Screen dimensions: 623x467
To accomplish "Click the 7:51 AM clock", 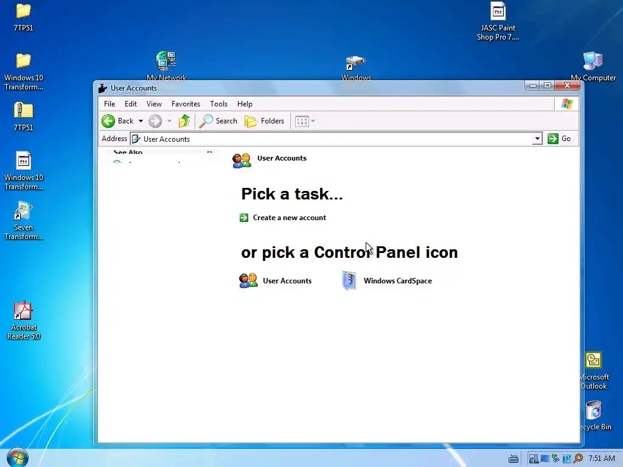I will [x=602, y=458].
